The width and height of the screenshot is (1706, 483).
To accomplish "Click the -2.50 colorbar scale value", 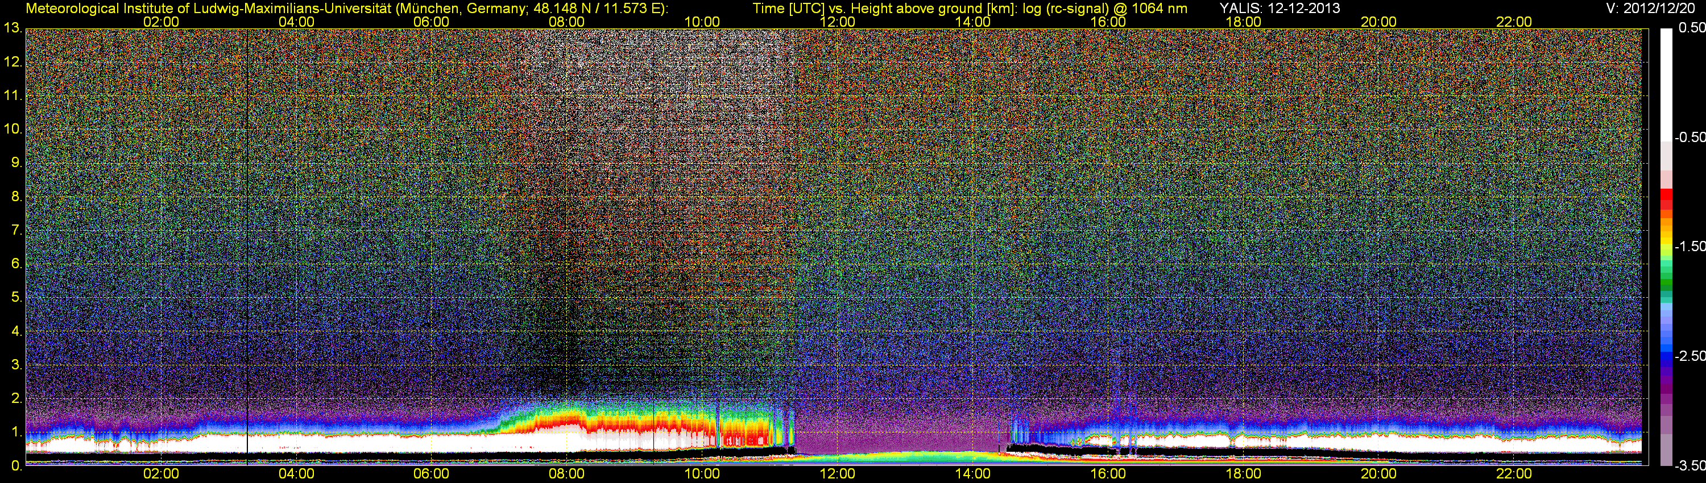I will [x=1690, y=356].
